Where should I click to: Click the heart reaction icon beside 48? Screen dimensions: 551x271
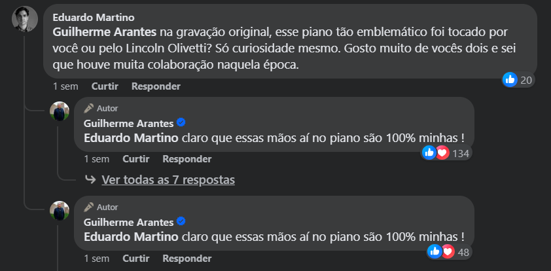click(448, 251)
